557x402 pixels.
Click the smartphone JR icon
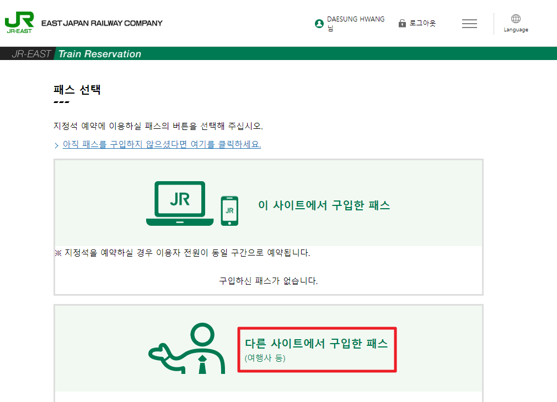[229, 211]
